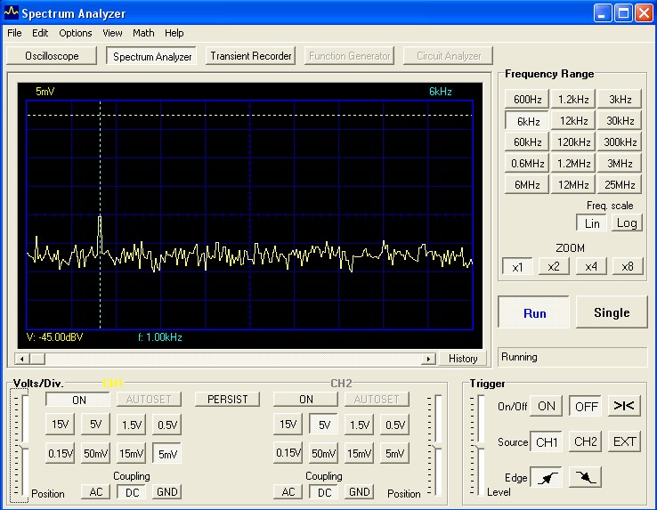The width and height of the screenshot is (657, 510).
Task: Select 12MHz frequency range
Action: tap(573, 184)
